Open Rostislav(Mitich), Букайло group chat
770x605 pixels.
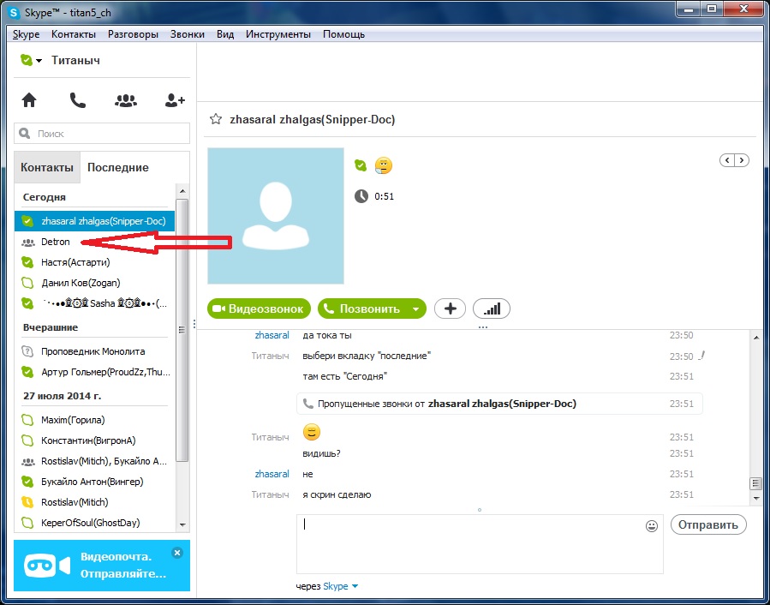tap(95, 462)
